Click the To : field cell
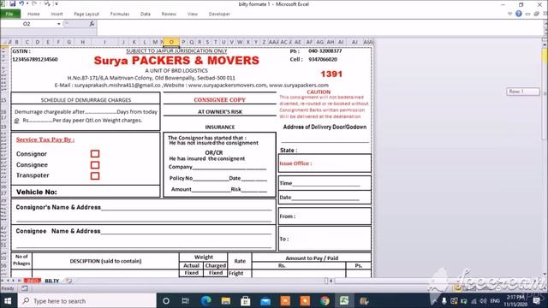Screen dimensions: 548x308 [325, 239]
